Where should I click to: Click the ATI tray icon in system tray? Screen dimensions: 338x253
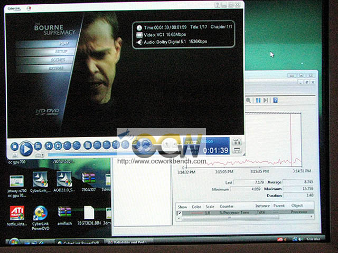pyautogui.click(x=280, y=239)
